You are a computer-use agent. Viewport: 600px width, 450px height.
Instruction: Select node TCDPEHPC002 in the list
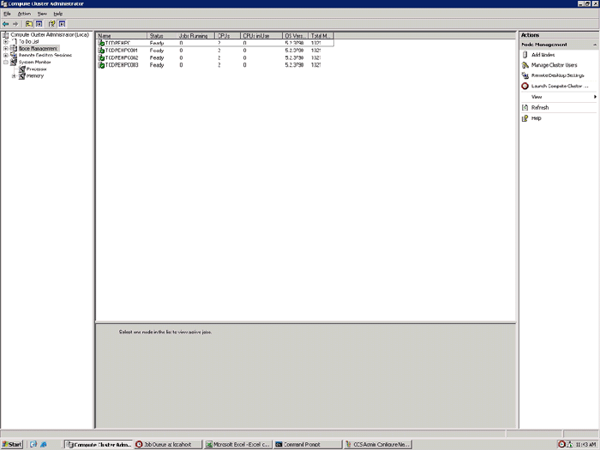click(122, 57)
